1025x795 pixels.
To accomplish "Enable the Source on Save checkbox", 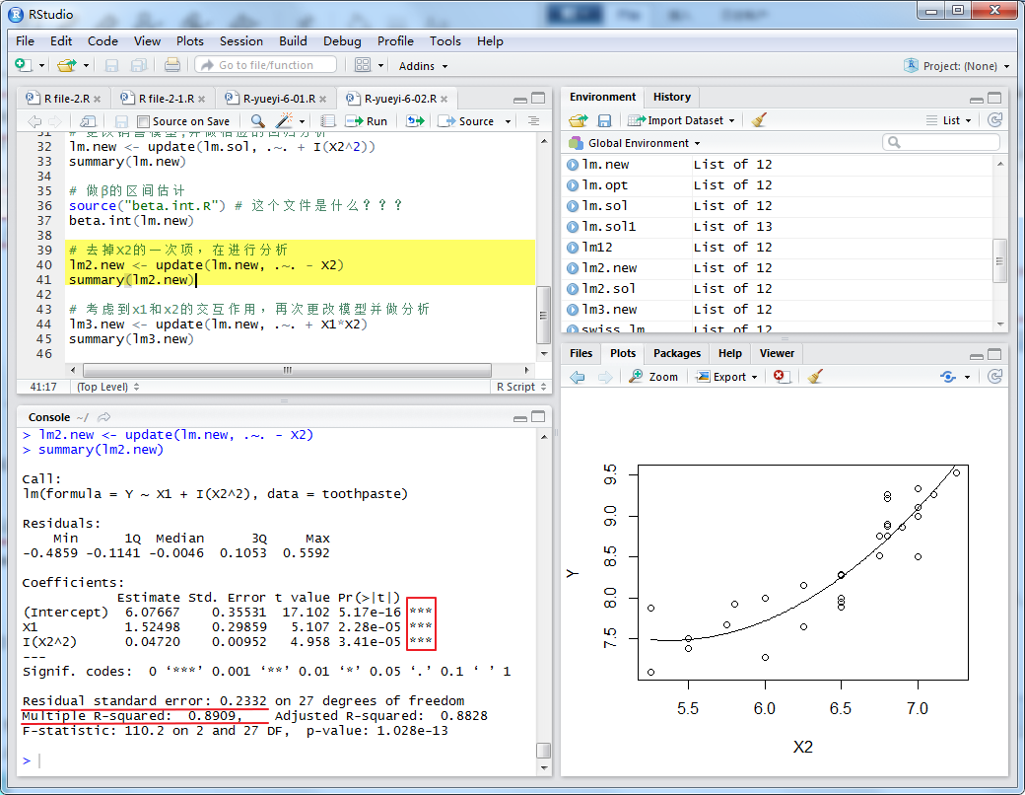I will 144,121.
